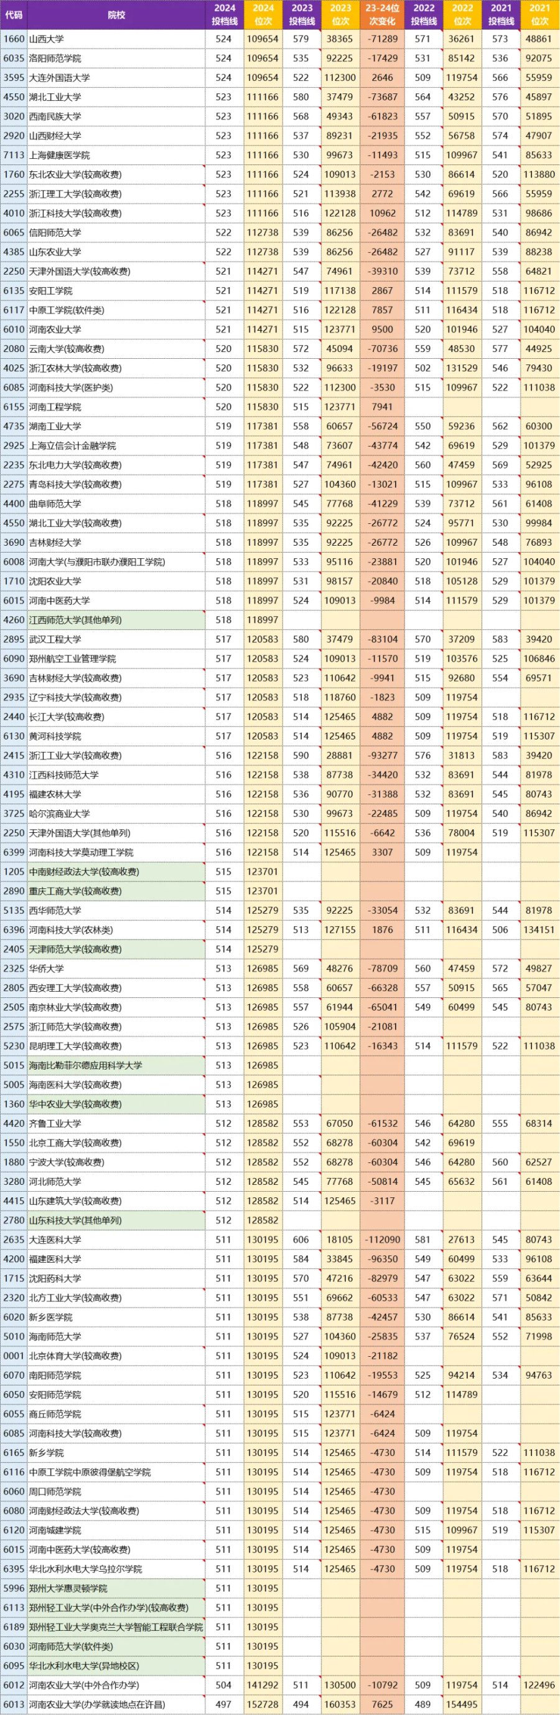560x1715 pixels.
Task: Click the 院校 column header
Action: (x=116, y=15)
